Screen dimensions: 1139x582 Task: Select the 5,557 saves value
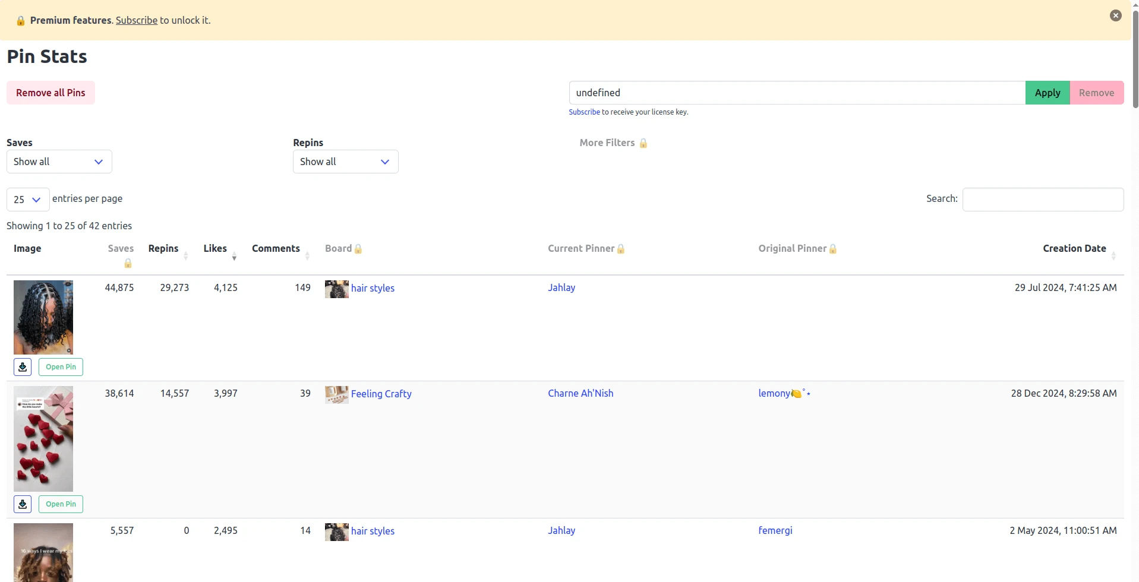point(122,530)
